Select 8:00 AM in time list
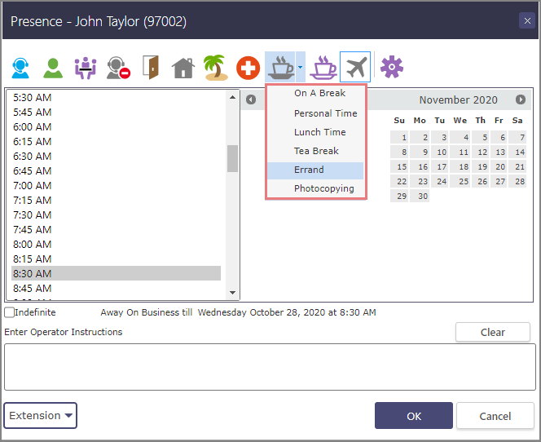541x442 pixels. (x=116, y=245)
